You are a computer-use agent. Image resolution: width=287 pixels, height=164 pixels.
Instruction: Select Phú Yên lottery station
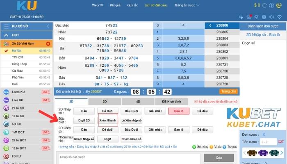27,77
